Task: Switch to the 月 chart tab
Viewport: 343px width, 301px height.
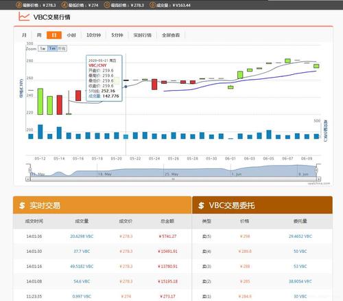Action: 24,35
